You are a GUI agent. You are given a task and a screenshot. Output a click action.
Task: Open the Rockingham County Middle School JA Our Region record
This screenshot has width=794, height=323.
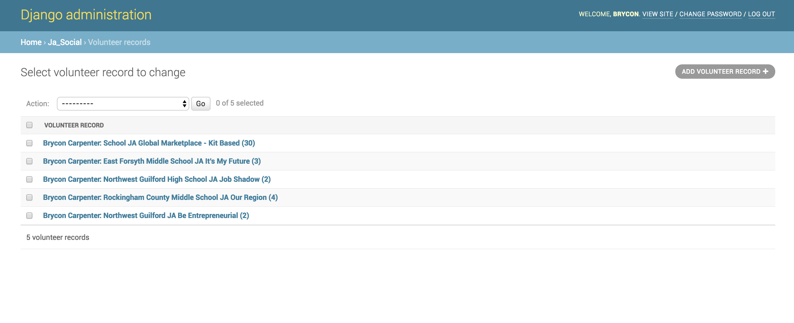160,197
